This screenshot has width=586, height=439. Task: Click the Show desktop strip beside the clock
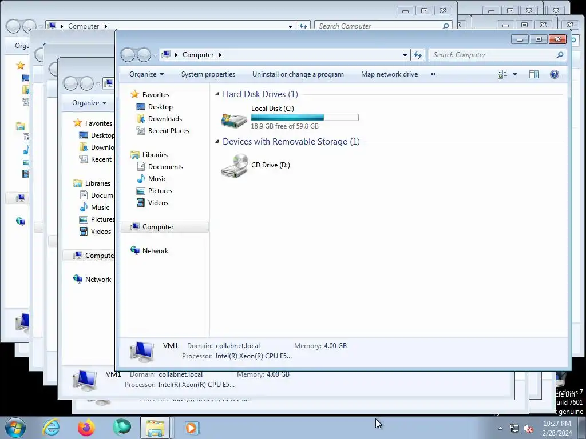pyautogui.click(x=582, y=428)
